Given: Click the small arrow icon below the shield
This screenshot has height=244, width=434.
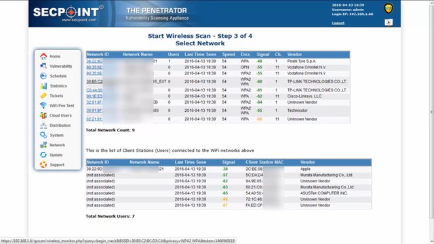Looking at the screenshot, I should point(389,22).
